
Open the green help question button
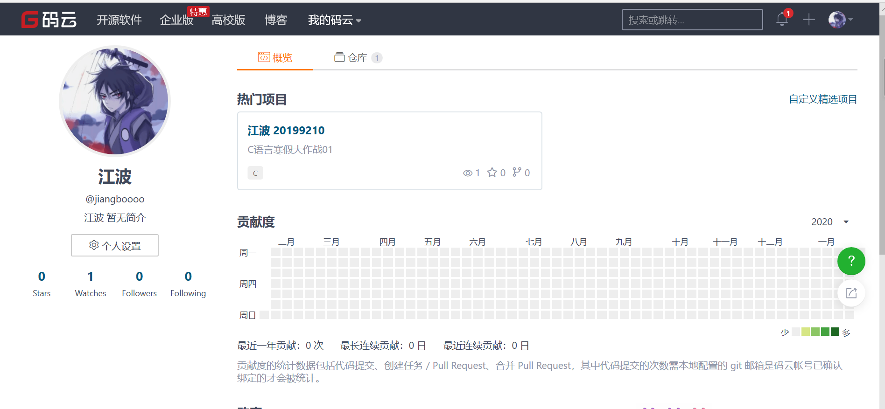click(x=851, y=261)
